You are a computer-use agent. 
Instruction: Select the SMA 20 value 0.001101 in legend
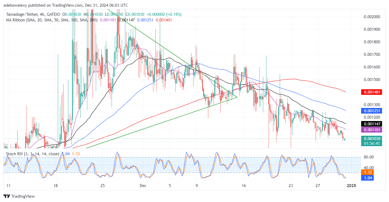108,20
